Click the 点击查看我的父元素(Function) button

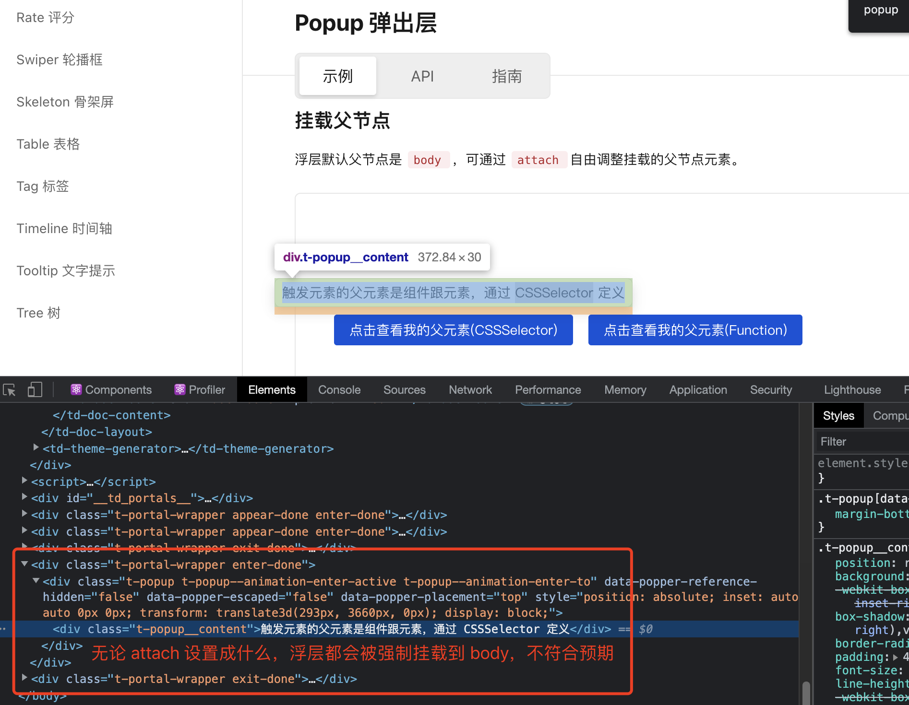pyautogui.click(x=694, y=330)
